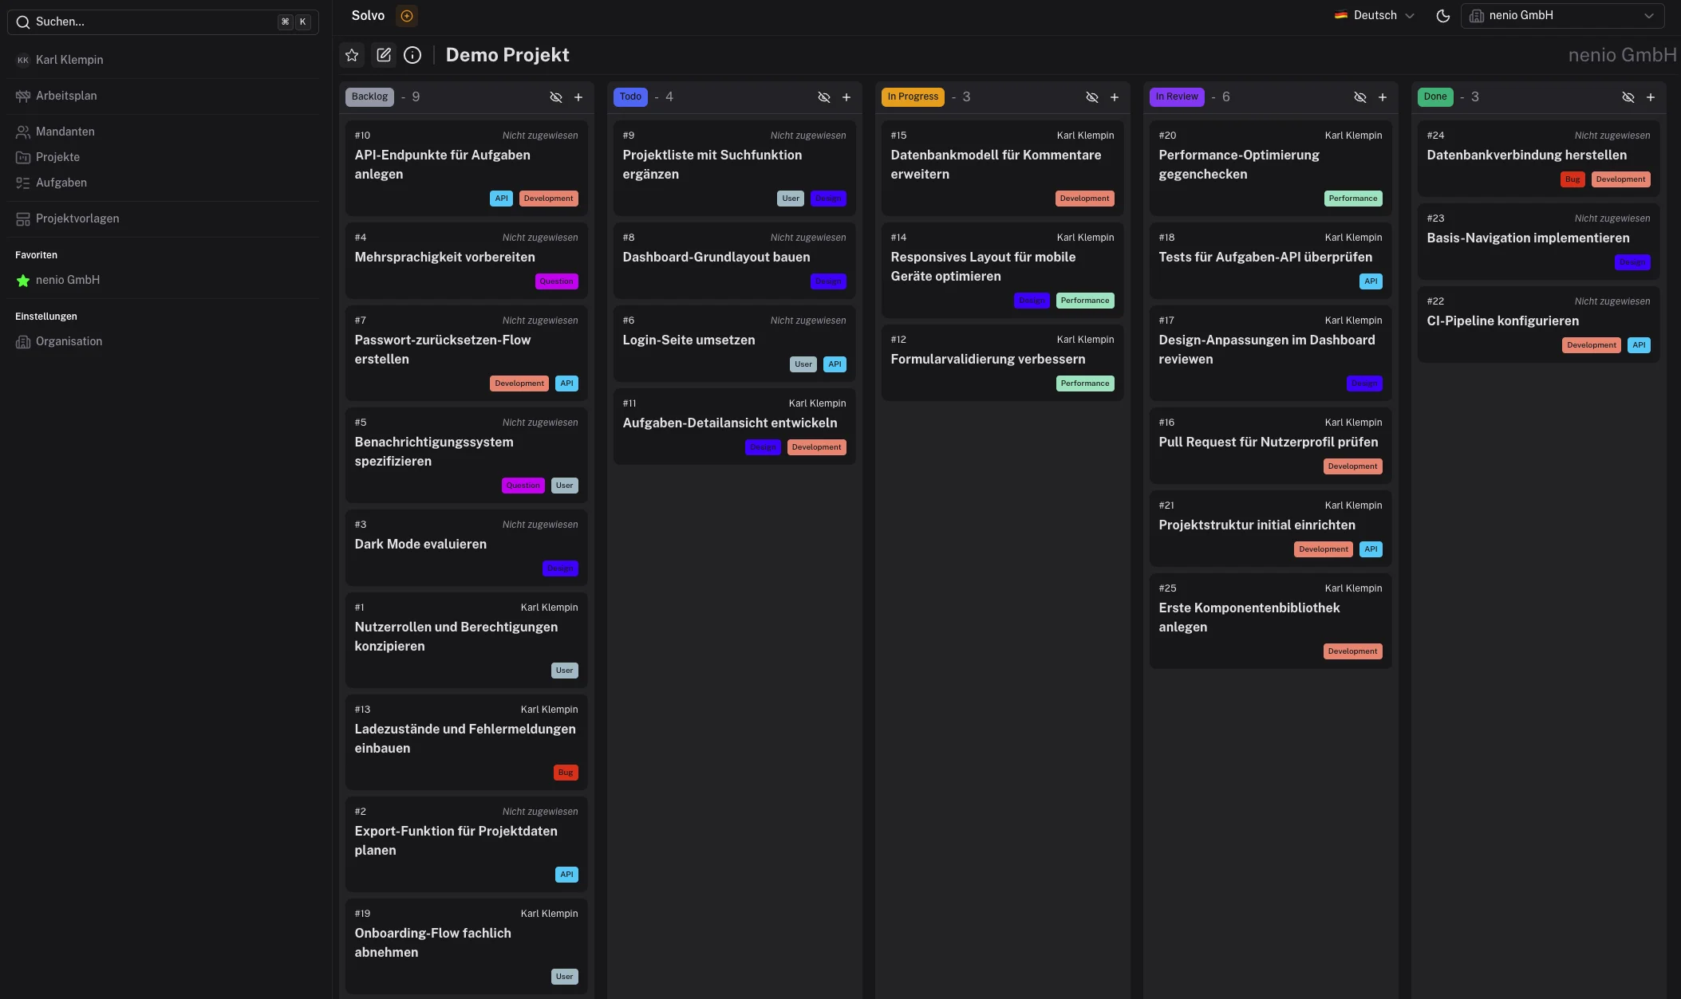The height and width of the screenshot is (999, 1681).
Task: Add a card to the Done column
Action: click(x=1651, y=97)
